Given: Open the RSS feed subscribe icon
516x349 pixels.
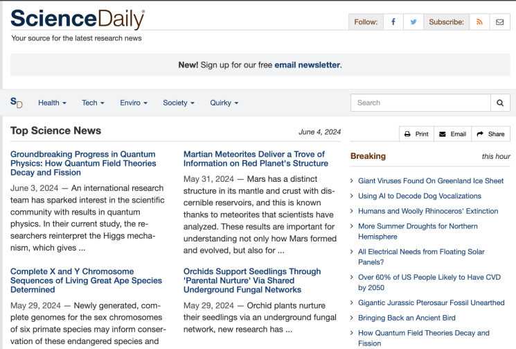Looking at the screenshot, I should (479, 22).
